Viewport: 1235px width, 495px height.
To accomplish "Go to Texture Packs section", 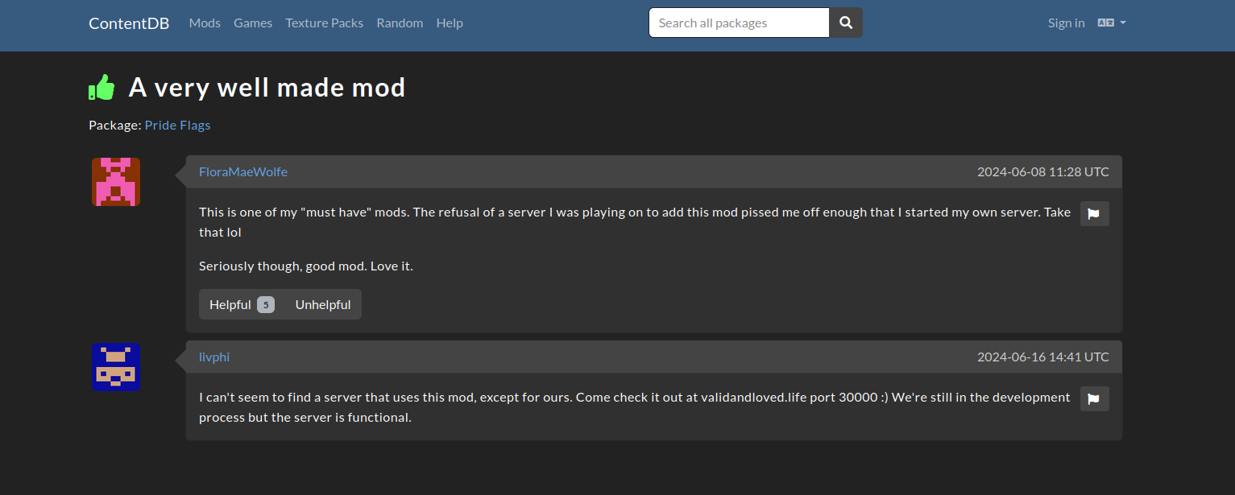I will coord(324,23).
